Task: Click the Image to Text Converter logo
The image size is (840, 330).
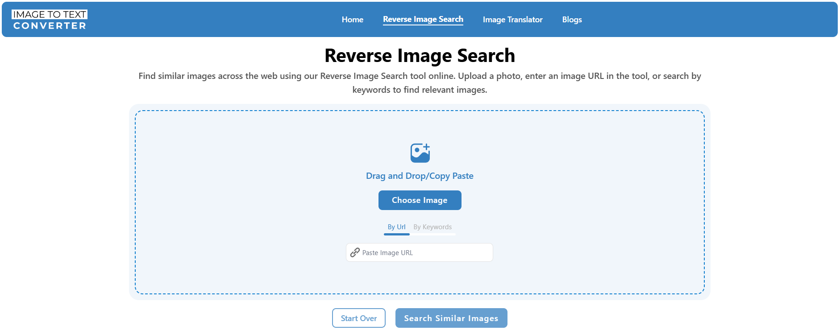Action: [49, 20]
